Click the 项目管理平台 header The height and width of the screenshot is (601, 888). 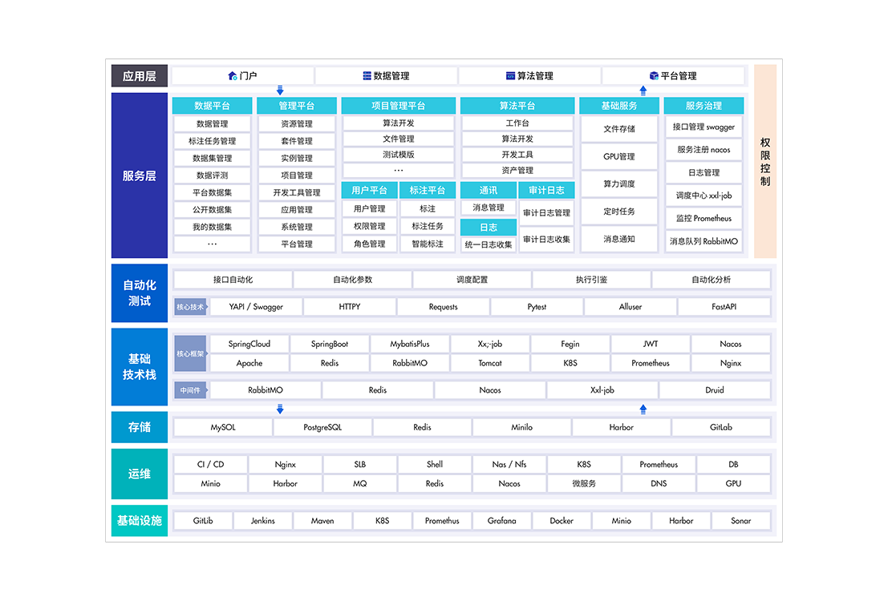[x=399, y=106]
